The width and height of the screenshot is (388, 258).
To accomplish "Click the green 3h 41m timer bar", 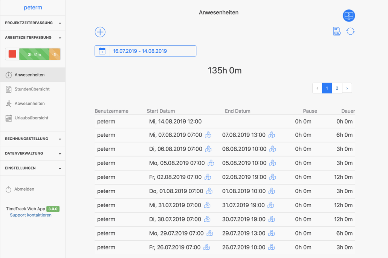I will point(34,54).
